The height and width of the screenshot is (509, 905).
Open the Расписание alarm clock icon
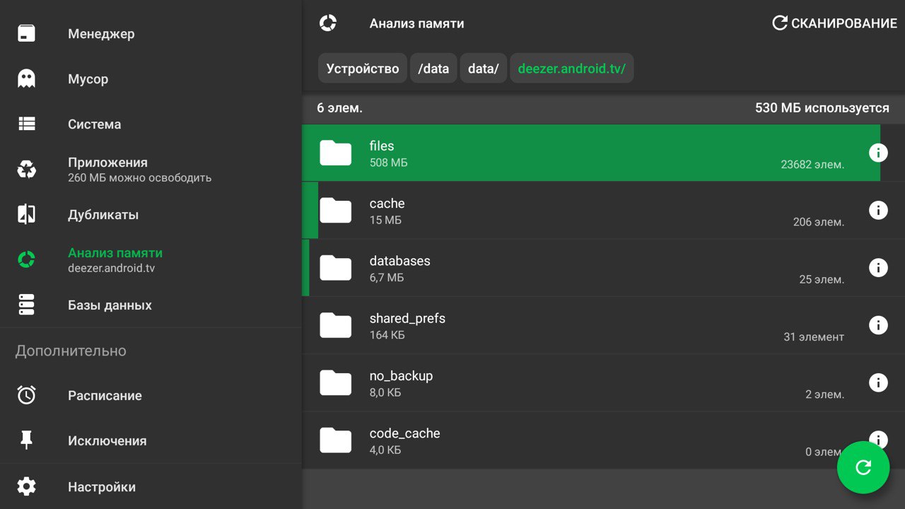coord(26,395)
